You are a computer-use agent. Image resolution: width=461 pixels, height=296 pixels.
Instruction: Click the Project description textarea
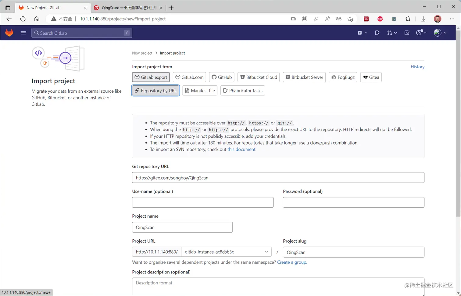pos(278,287)
